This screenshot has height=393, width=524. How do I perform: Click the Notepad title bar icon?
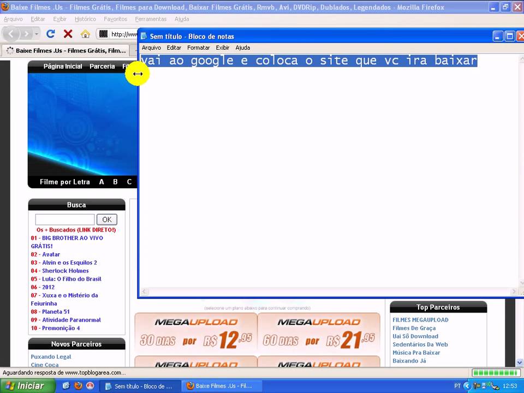click(144, 36)
